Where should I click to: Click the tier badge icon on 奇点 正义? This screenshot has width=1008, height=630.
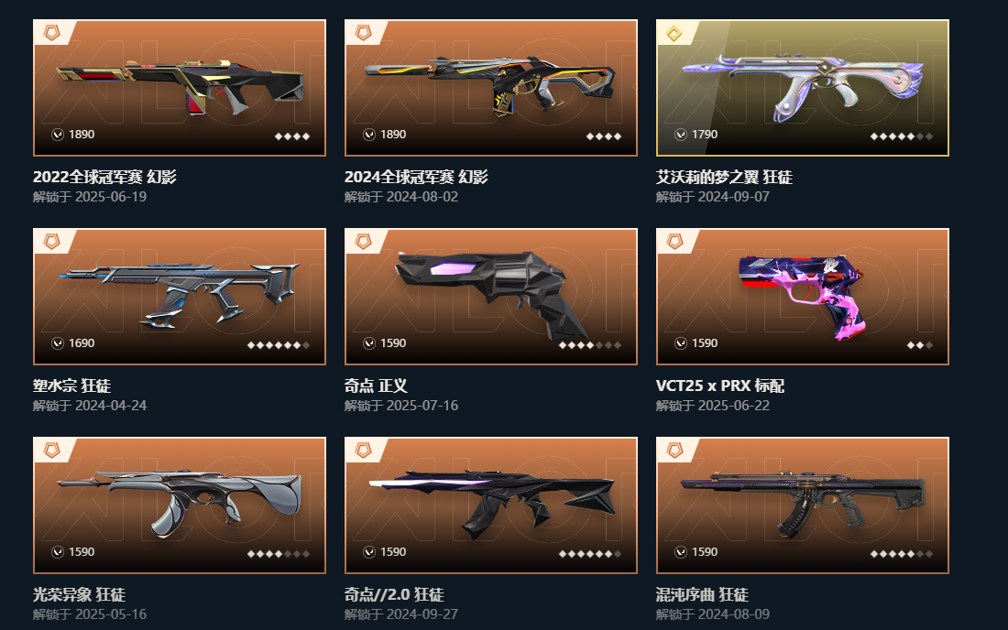pyautogui.click(x=363, y=241)
